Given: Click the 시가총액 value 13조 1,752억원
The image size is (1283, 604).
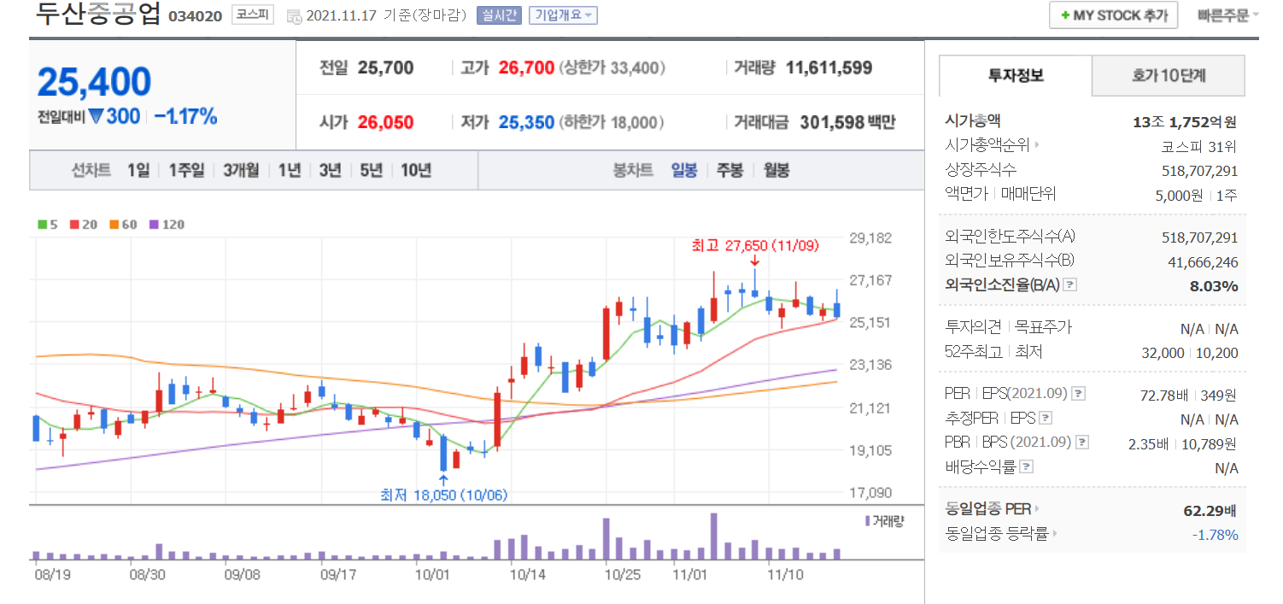Looking at the screenshot, I should (x=1185, y=122).
